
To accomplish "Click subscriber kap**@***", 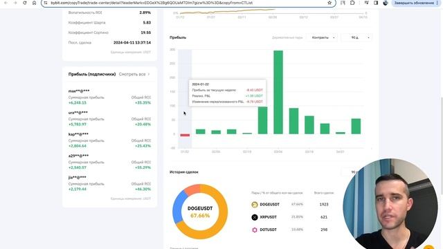I will click(x=78, y=134).
